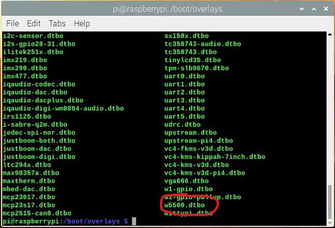Viewport: 335px width, 228px height.
Task: Click tc358743-audio.dtbo file name
Action: [x=203, y=44]
